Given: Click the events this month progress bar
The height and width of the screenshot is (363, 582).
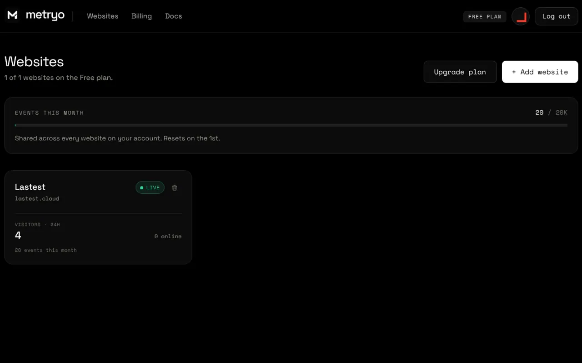Looking at the screenshot, I should 291,125.
